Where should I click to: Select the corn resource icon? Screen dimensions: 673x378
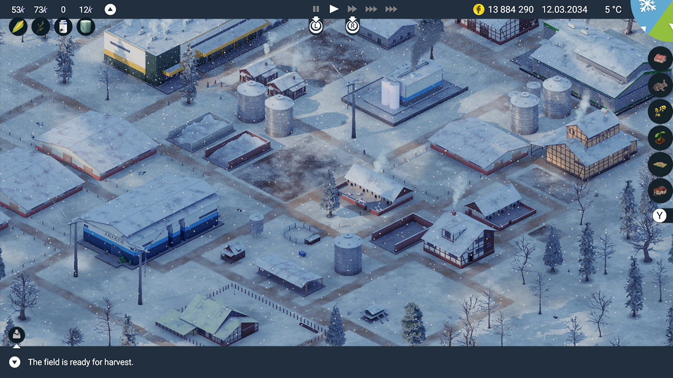17,26
